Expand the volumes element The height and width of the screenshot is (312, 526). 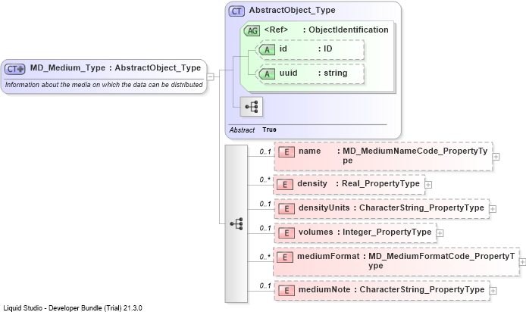coord(440,233)
